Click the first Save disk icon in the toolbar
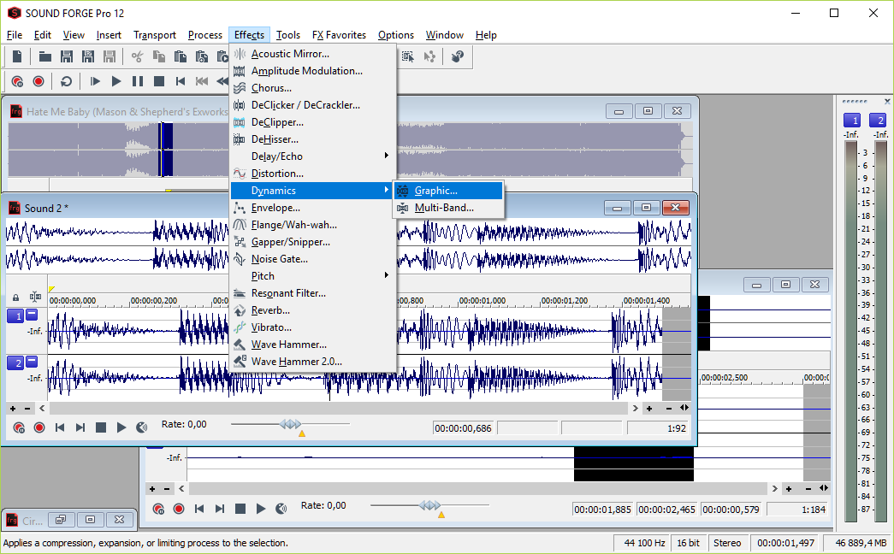Image resolution: width=894 pixels, height=554 pixels. point(67,56)
